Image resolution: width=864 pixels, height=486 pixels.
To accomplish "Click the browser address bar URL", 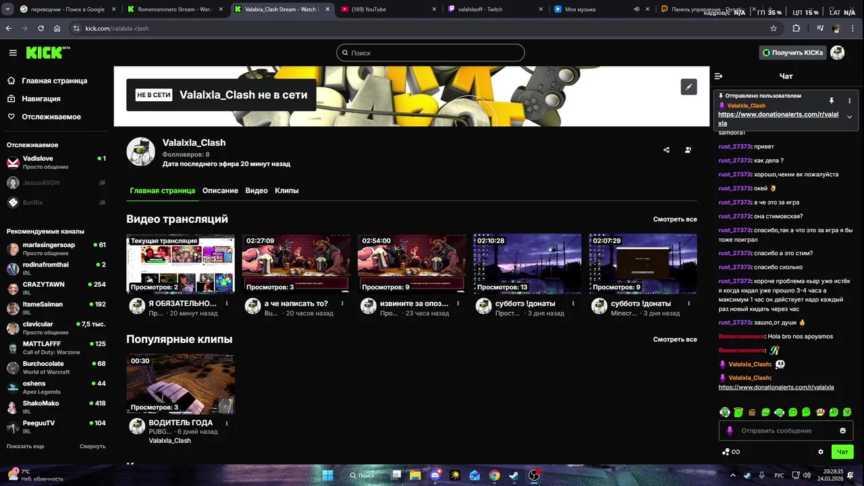I will pos(117,28).
